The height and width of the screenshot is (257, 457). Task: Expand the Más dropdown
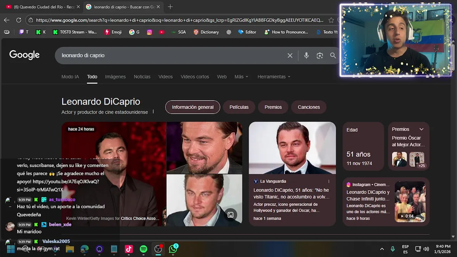(x=241, y=77)
